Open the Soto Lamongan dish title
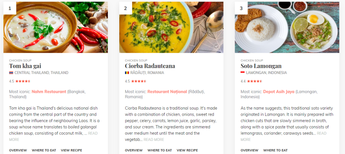Screen dimensions: 345x154 pyautogui.click(x=261, y=66)
